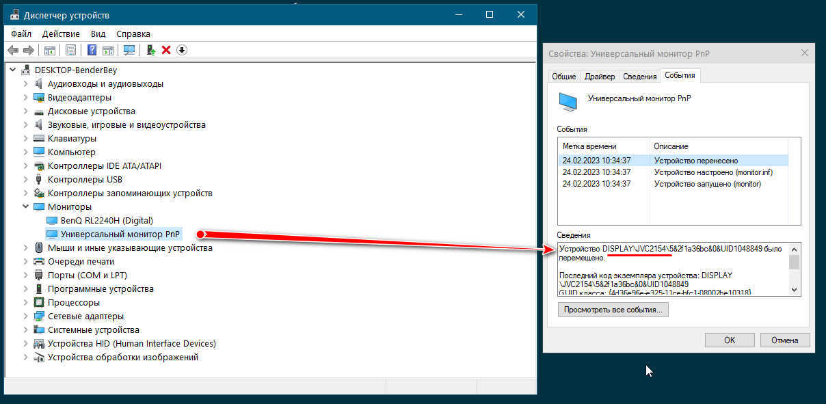Collapse the Мониторы tree node
The height and width of the screenshot is (404, 826).
[26, 206]
